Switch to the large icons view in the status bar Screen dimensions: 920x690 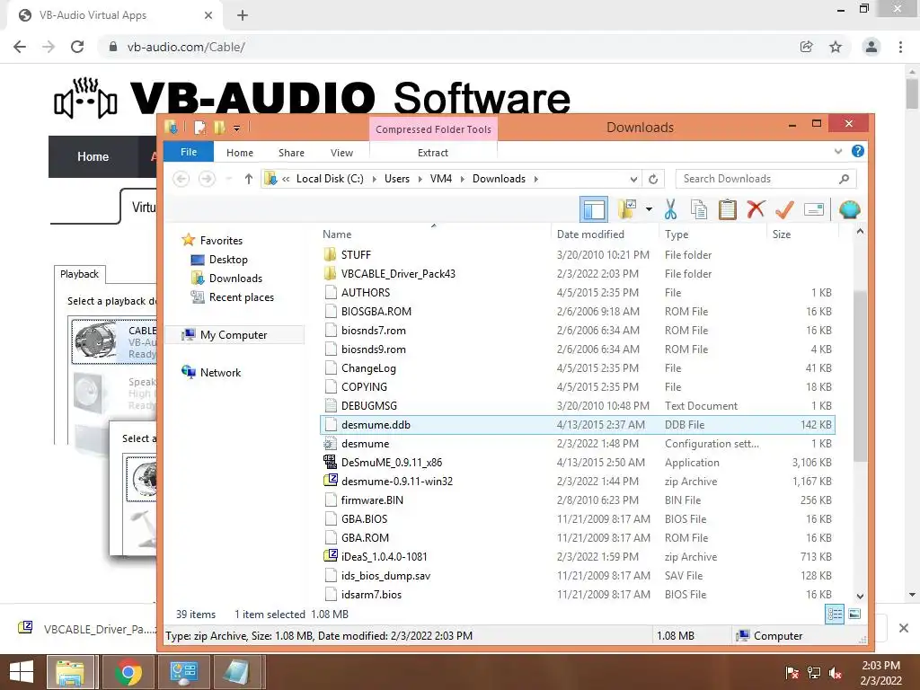pyautogui.click(x=854, y=615)
